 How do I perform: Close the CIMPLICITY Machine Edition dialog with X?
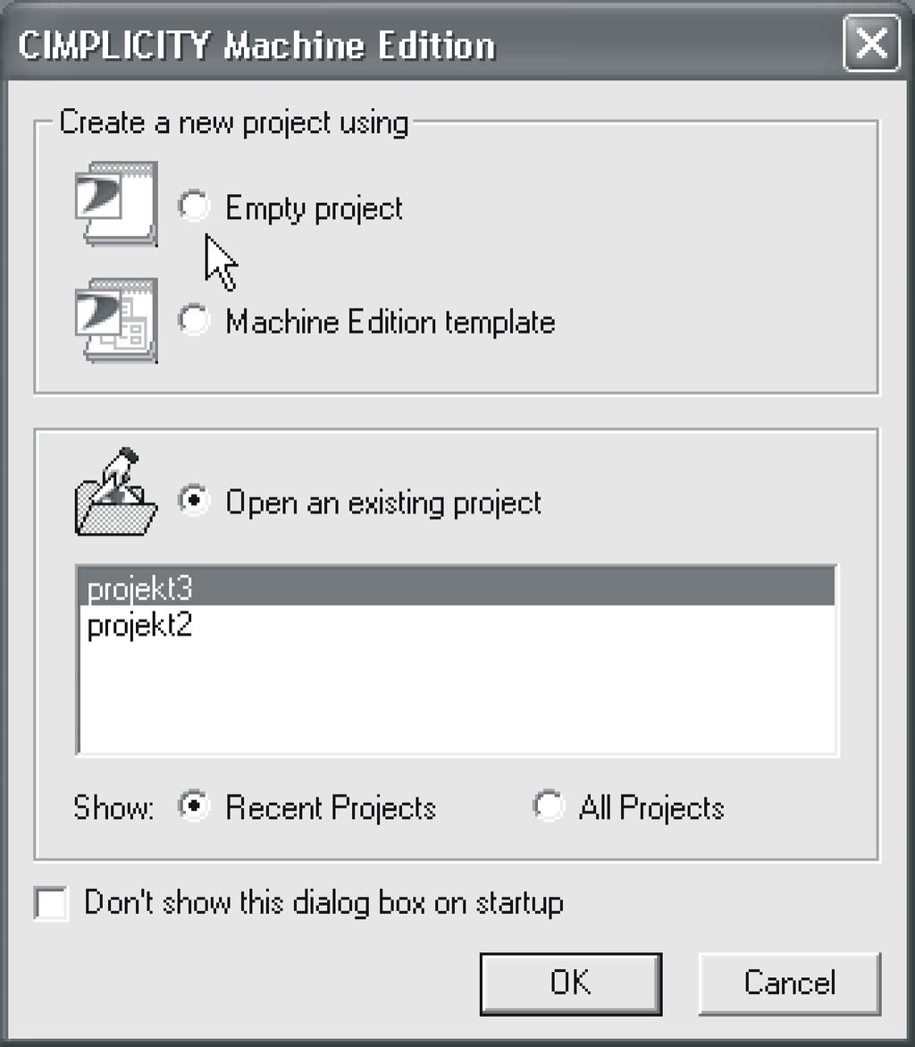click(871, 45)
